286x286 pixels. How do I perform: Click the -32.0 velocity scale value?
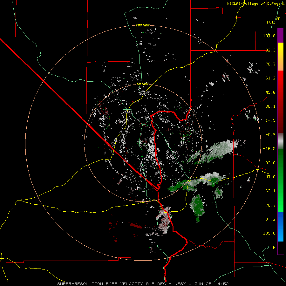tap(269, 163)
